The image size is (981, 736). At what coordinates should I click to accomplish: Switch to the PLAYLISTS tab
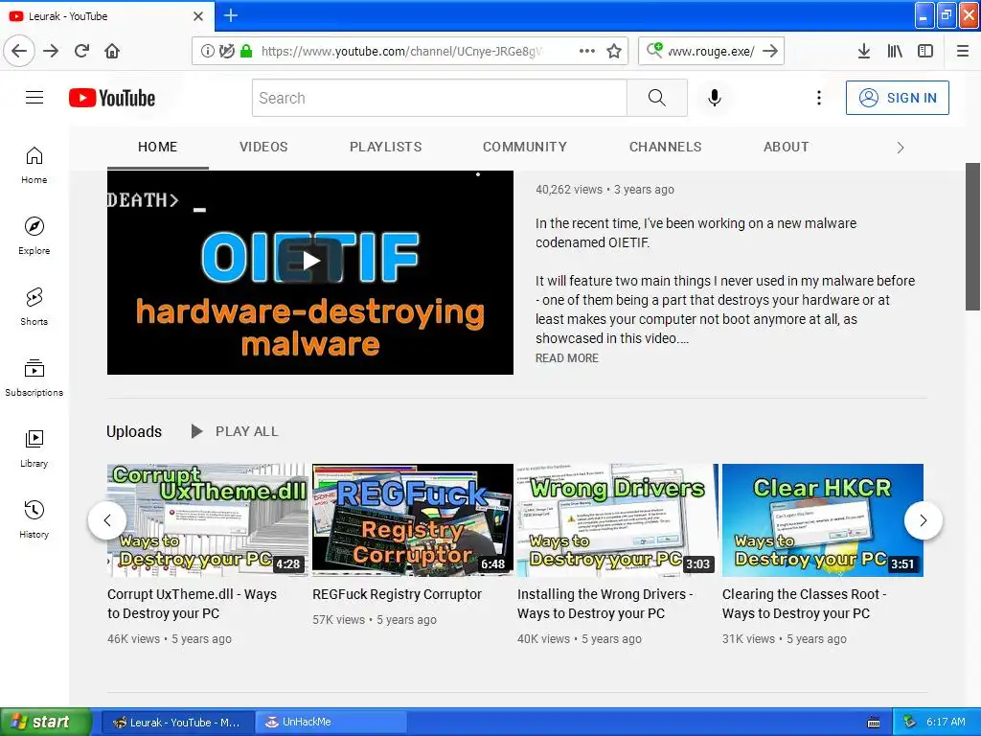coord(385,147)
